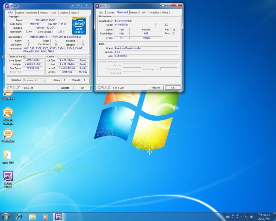Open Internet Explorer from the taskbar
This screenshot has width=276, height=221.
point(19,217)
